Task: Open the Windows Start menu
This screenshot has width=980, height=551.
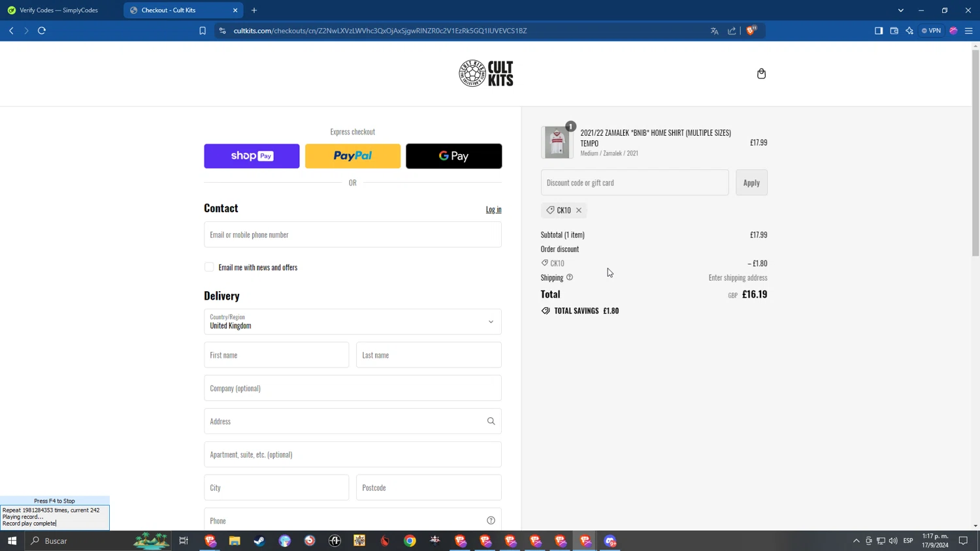Action: click(x=12, y=541)
